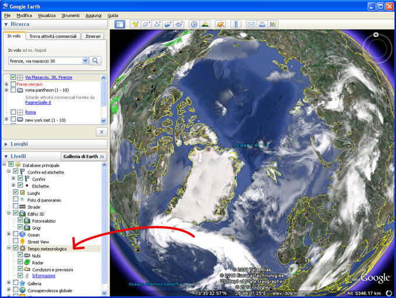Viewport: 396px width, 298px height.
Task: Uncheck the Nubi layer checkbox
Action: [x=20, y=255]
